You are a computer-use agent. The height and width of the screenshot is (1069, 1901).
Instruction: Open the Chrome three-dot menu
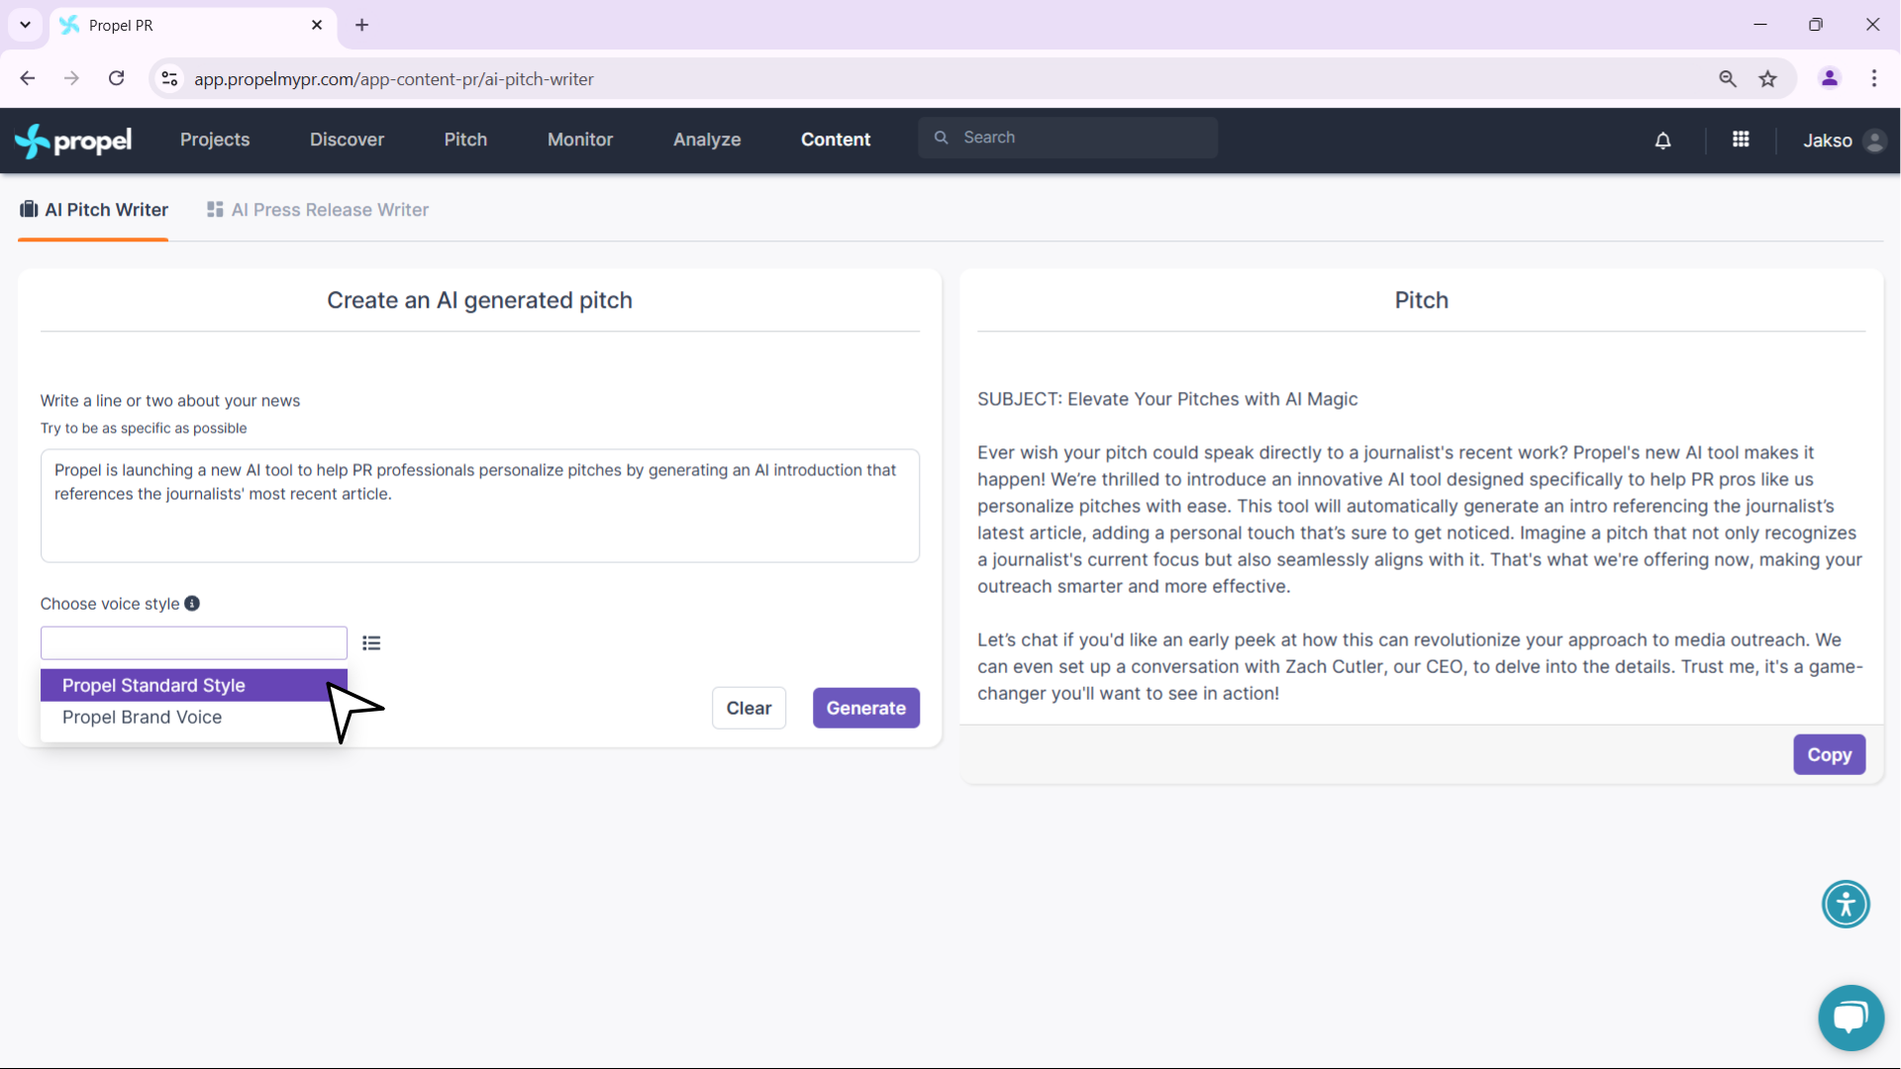[x=1874, y=78]
